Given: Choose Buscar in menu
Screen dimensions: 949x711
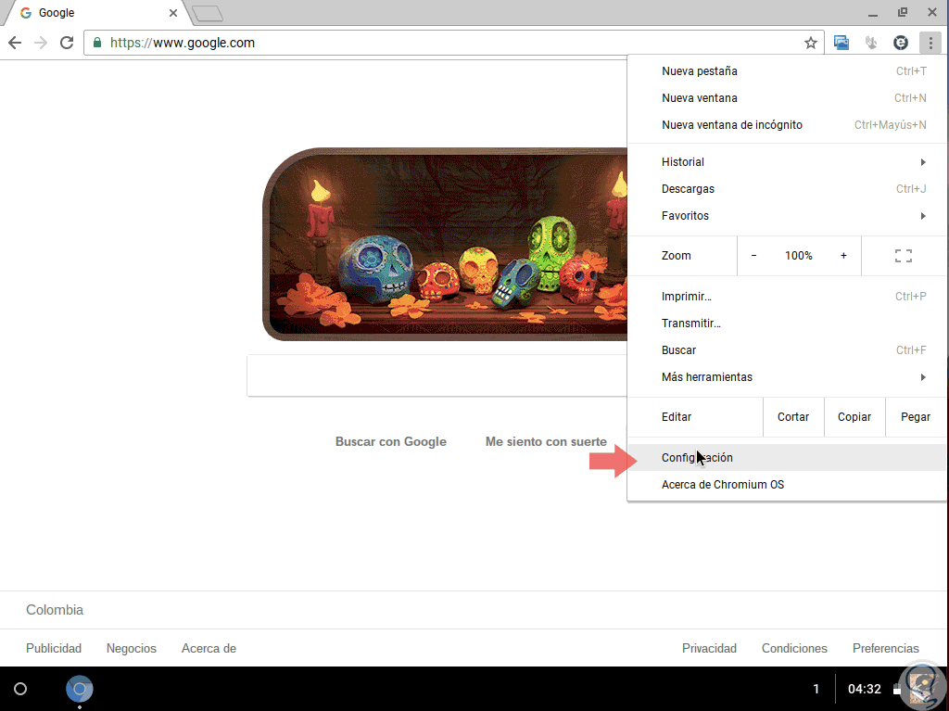Looking at the screenshot, I should click(787, 350).
